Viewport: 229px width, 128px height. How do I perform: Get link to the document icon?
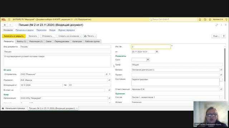(217, 25)
